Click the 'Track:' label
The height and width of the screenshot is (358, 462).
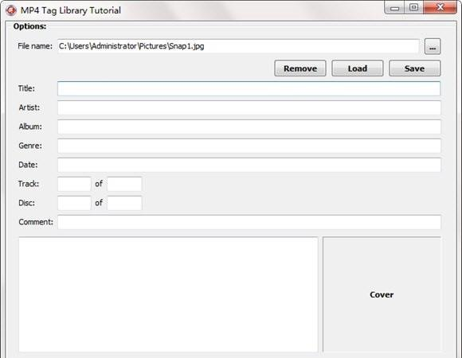(x=29, y=184)
